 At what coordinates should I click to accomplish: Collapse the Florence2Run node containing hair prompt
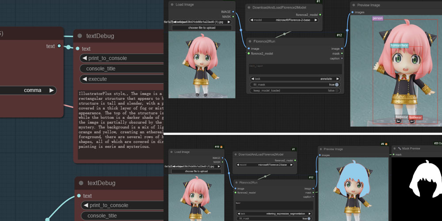(236, 183)
